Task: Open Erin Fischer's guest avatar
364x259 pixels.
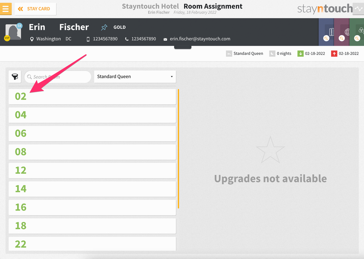Action: (x=13, y=32)
